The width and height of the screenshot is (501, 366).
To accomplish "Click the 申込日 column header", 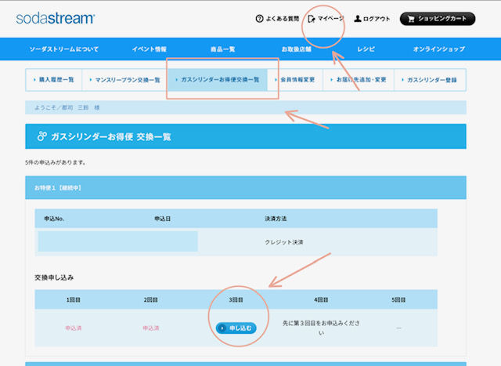I will pos(163,219).
